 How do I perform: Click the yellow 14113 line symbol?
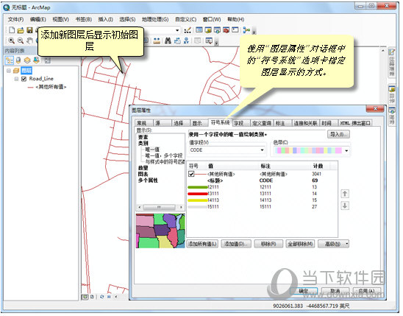[197, 200]
